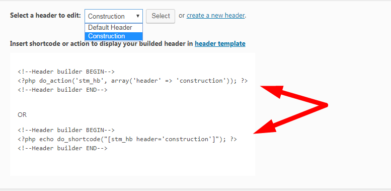Click the lower red arrowhead near do_shortcode

[x=266, y=127]
